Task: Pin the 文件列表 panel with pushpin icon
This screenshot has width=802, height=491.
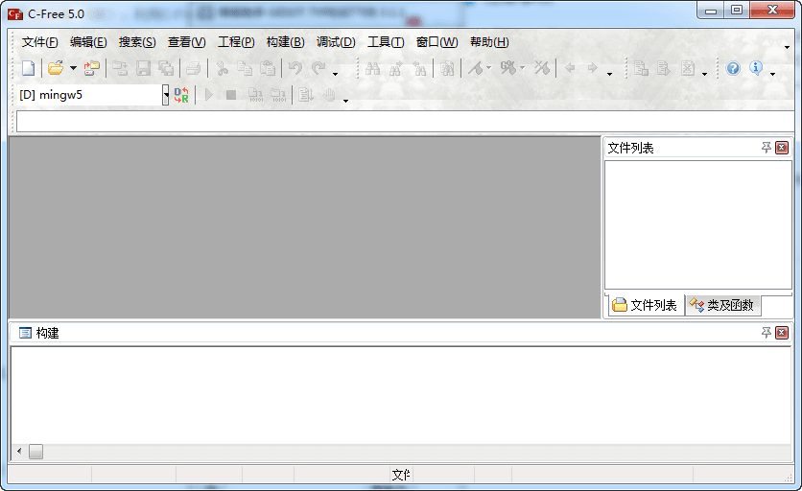Action: [767, 148]
